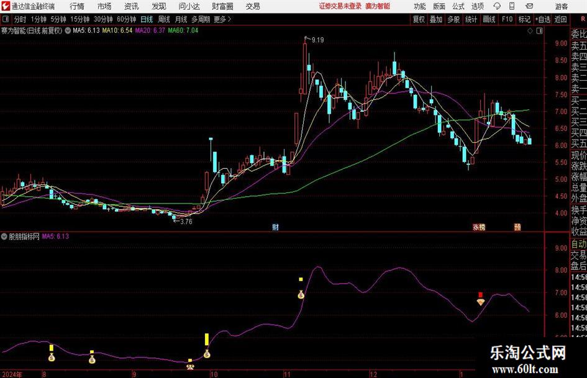Click the 2024年 date axis label

click(12, 374)
